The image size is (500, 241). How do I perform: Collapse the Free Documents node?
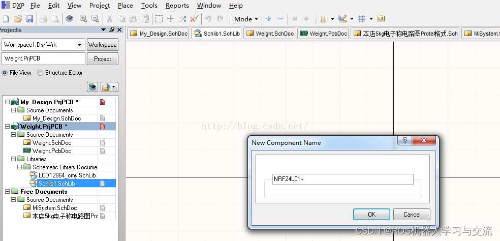(x=7, y=191)
